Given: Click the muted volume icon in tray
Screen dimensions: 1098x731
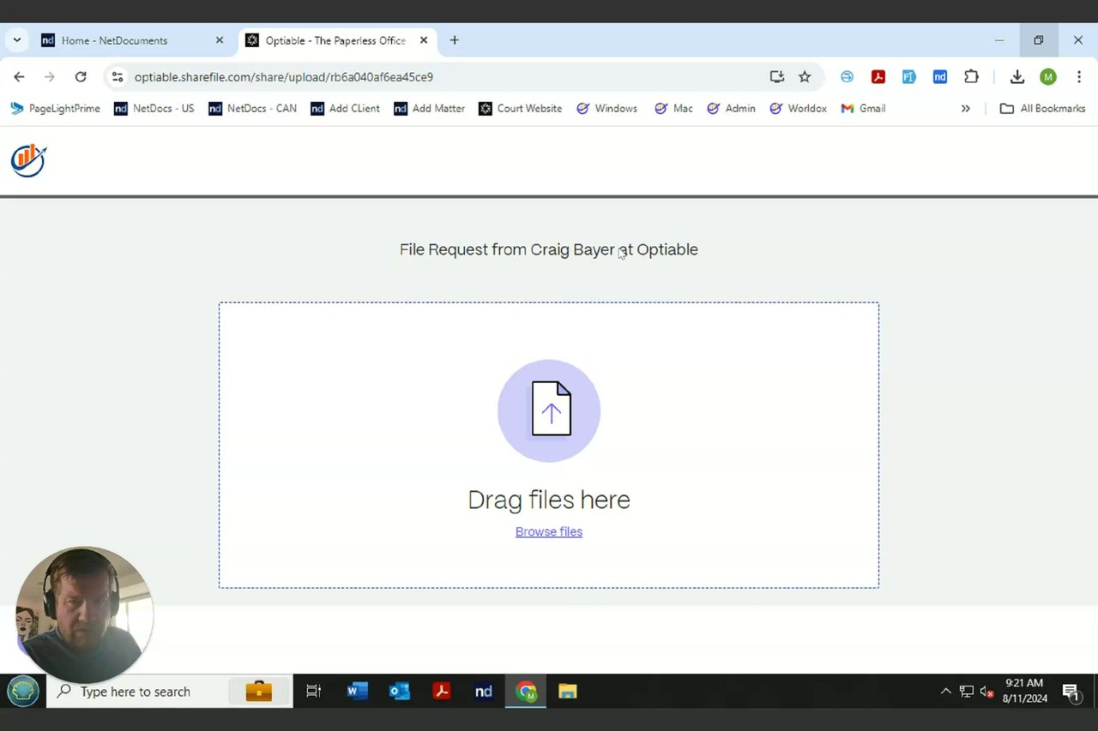Looking at the screenshot, I should tap(987, 692).
